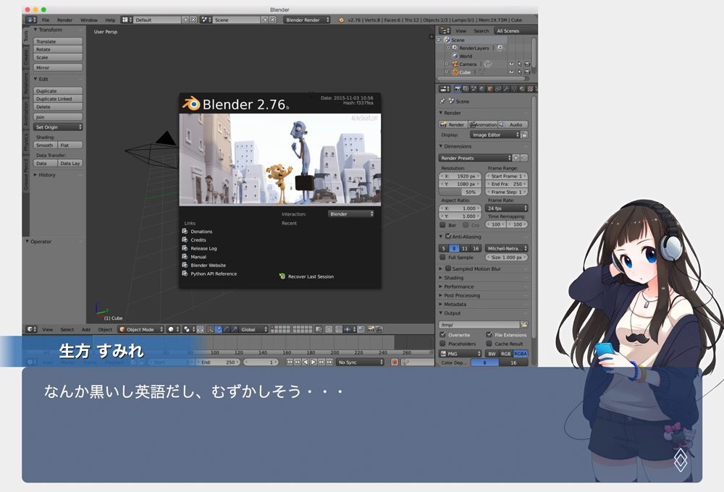The image size is (724, 492).
Task: Open the Object Mode dropdown
Action: click(x=141, y=329)
